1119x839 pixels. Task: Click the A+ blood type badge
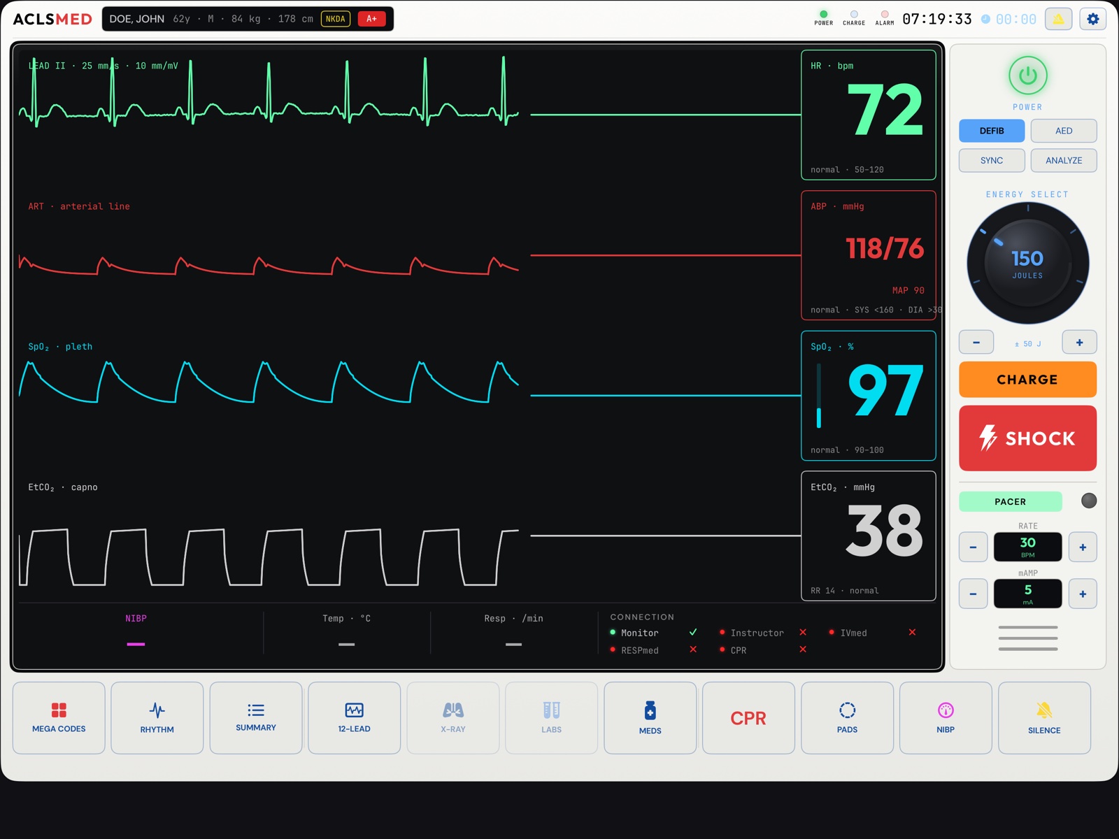371,19
